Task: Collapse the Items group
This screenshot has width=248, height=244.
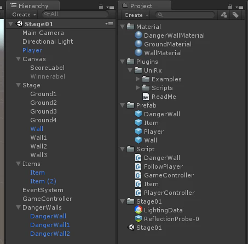Action: [18, 164]
